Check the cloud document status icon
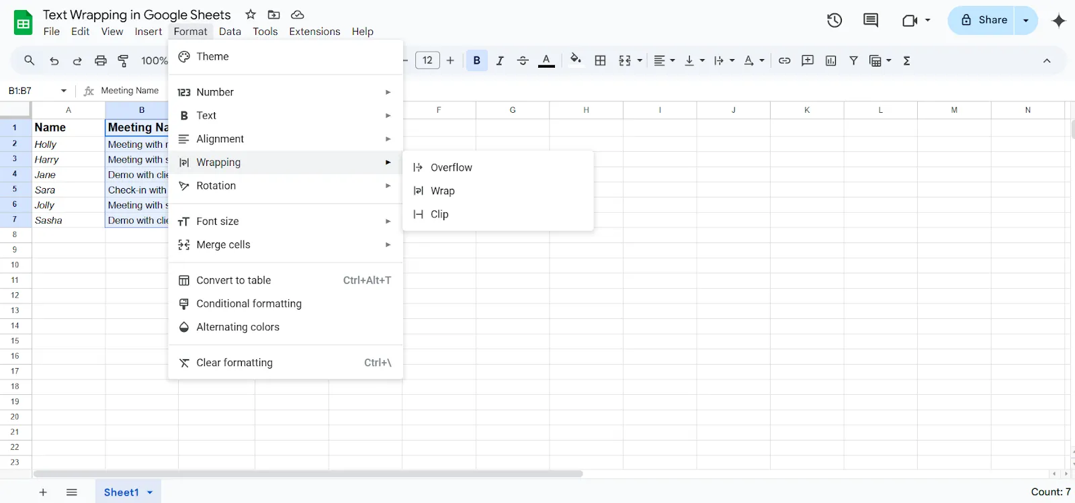 (298, 14)
